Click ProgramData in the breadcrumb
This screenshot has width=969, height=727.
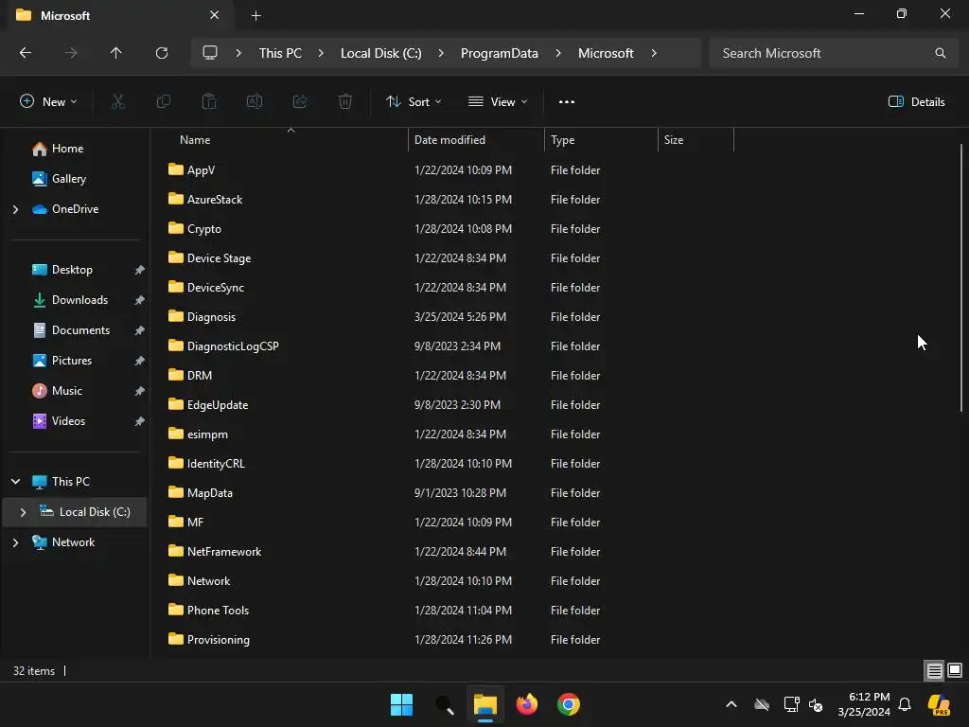500,53
